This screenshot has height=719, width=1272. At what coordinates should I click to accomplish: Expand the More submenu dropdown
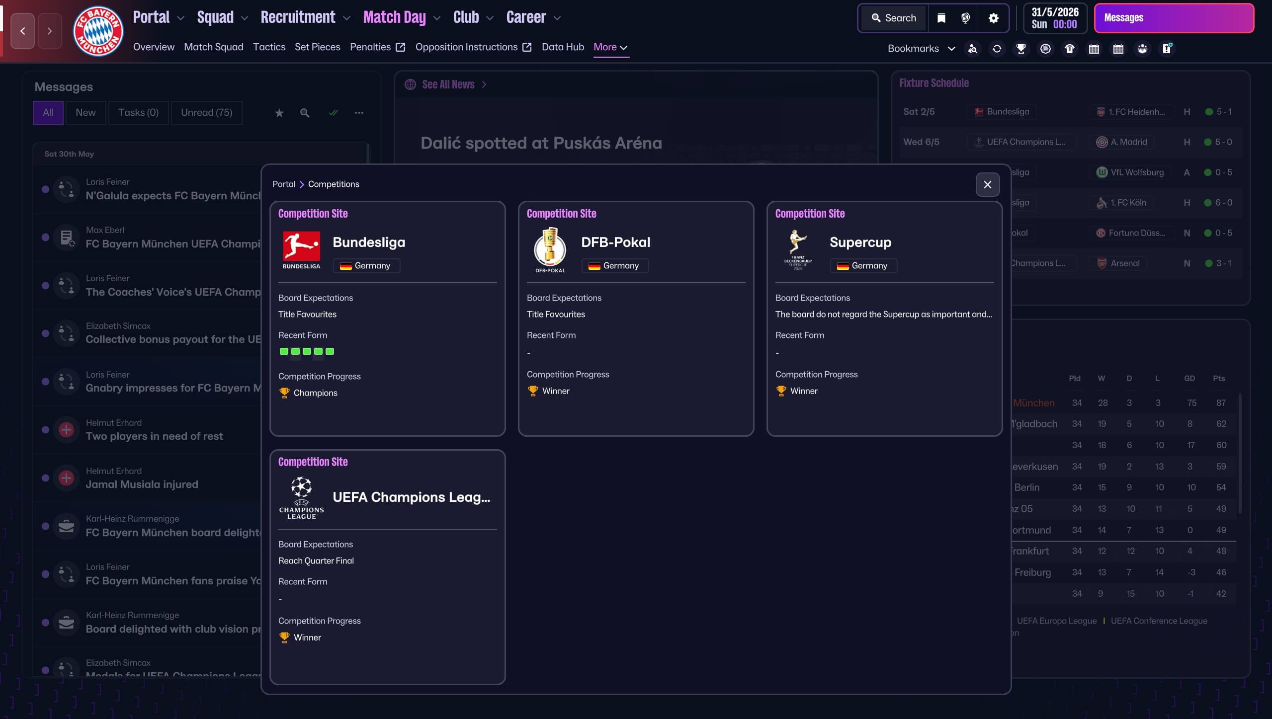(x=610, y=47)
